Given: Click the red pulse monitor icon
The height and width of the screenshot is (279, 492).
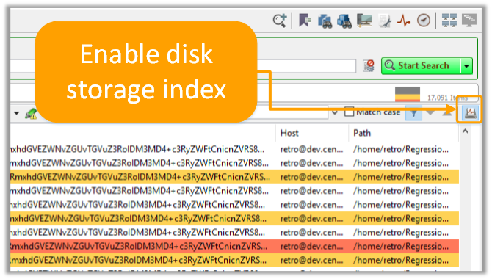Looking at the screenshot, I should coord(404,21).
